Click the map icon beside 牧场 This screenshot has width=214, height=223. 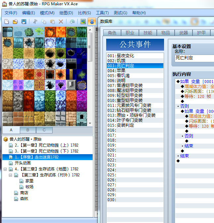[21, 187]
